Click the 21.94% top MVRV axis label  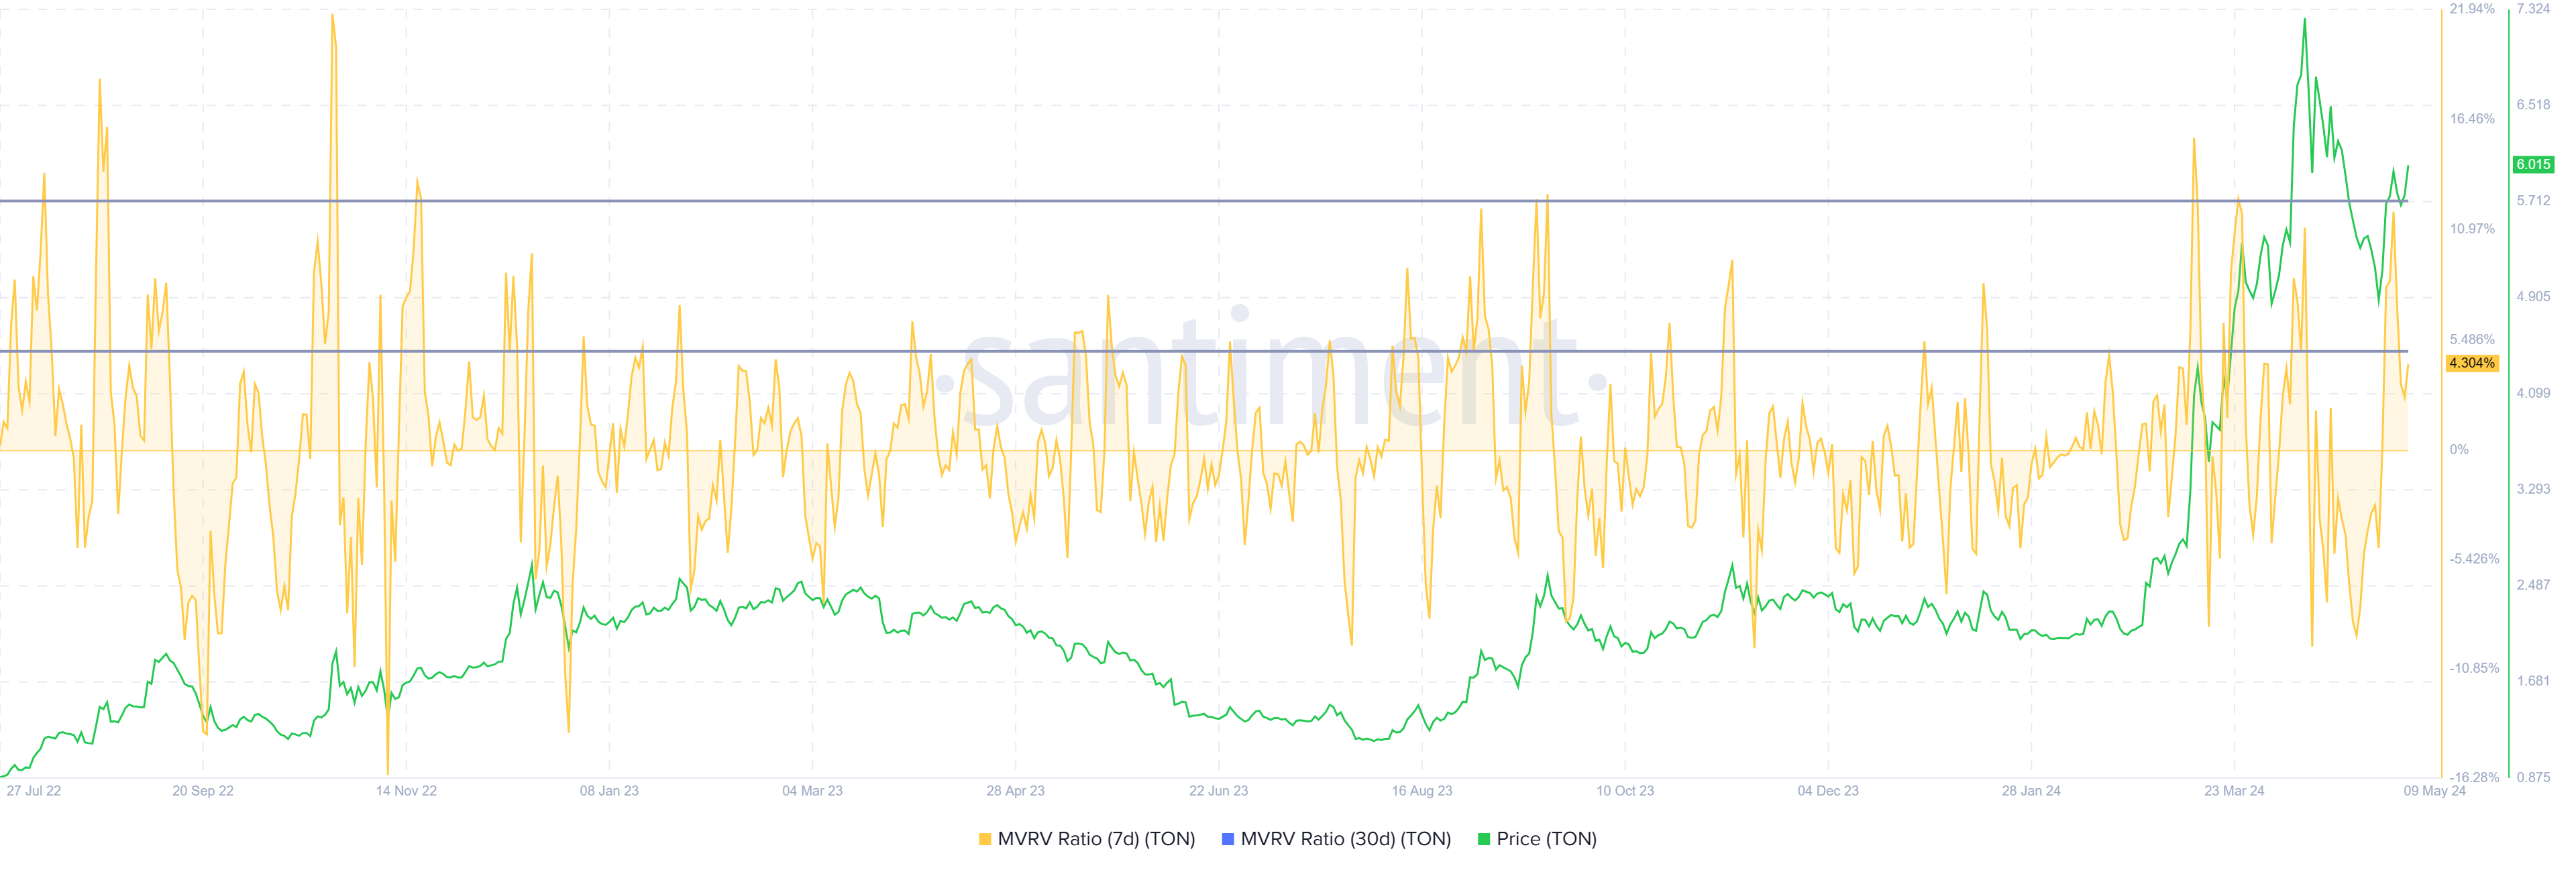(x=2472, y=9)
